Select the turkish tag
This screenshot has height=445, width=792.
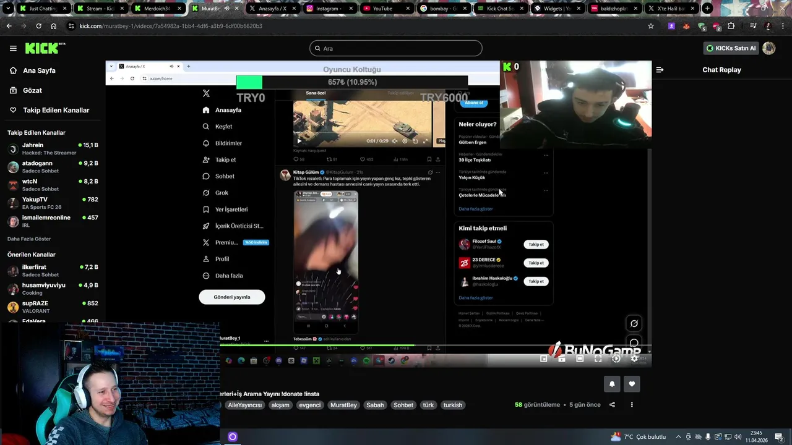point(453,405)
